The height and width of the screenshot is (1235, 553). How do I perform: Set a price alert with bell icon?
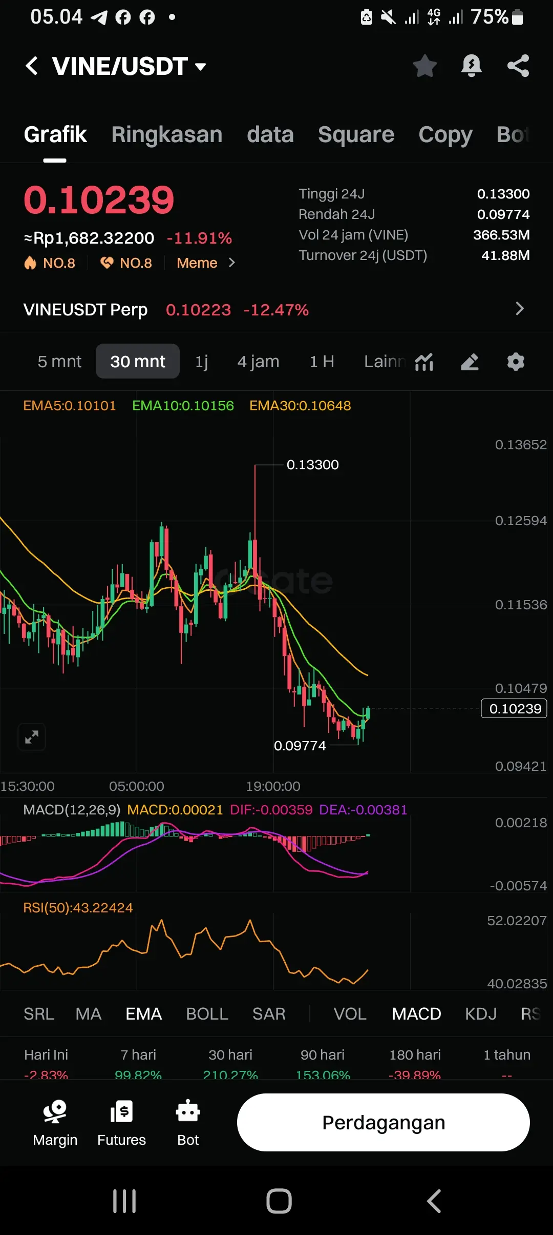[471, 66]
